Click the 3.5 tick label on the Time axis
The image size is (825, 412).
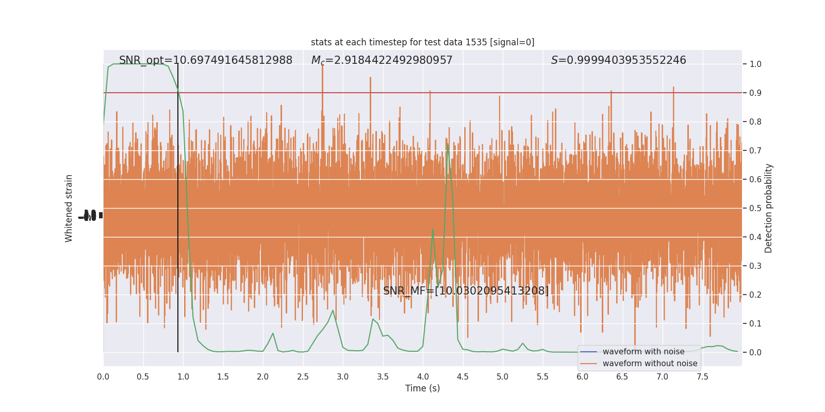click(x=383, y=377)
